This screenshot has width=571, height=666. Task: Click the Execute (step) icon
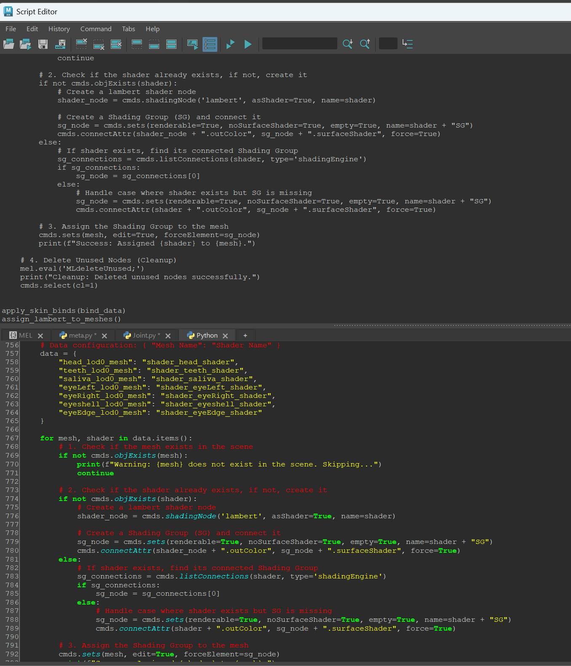pos(230,44)
